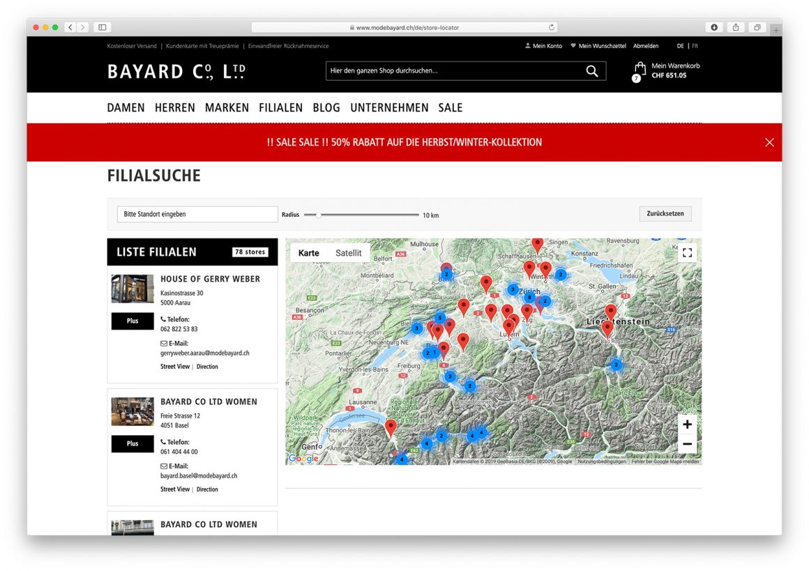Click House of Gerry Weber thumbnail

[x=133, y=289]
